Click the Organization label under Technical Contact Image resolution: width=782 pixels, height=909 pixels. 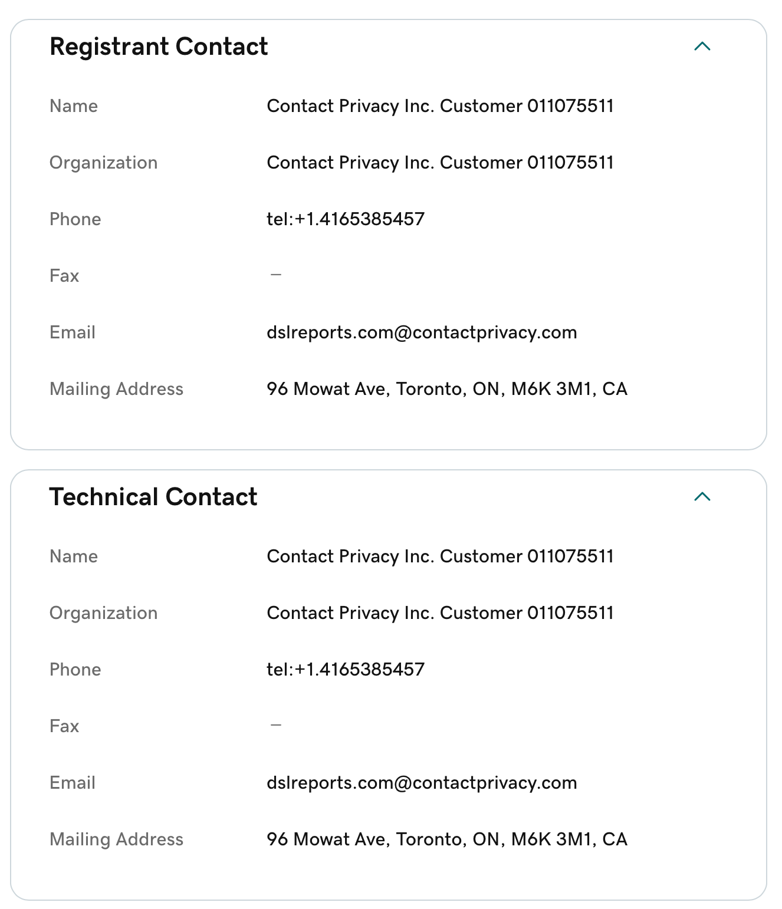[x=103, y=613]
